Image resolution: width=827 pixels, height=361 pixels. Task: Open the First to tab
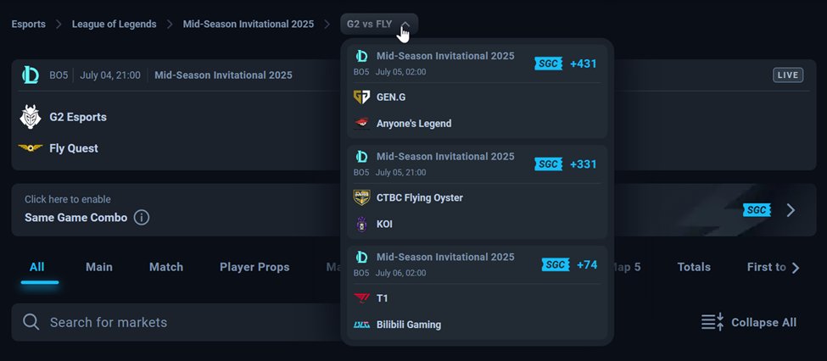pos(766,267)
